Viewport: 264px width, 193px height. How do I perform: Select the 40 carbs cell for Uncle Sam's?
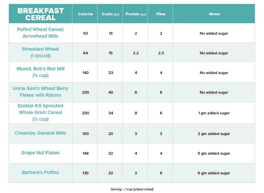(x=111, y=92)
